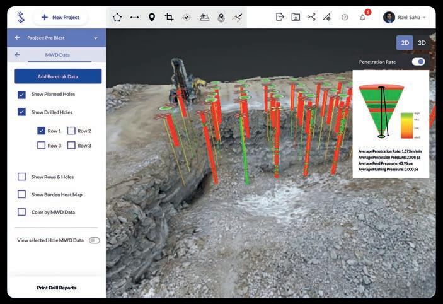The width and height of the screenshot is (443, 304).
Task: Select the location pin marker tool
Action: tap(152, 17)
